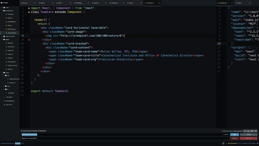Click the package.json file icon in tree
Screen dimensions: 259x146
coord(4,101)
